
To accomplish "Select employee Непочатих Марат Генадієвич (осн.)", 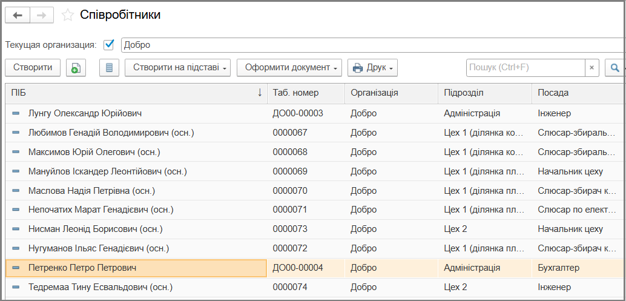I will tap(101, 210).
